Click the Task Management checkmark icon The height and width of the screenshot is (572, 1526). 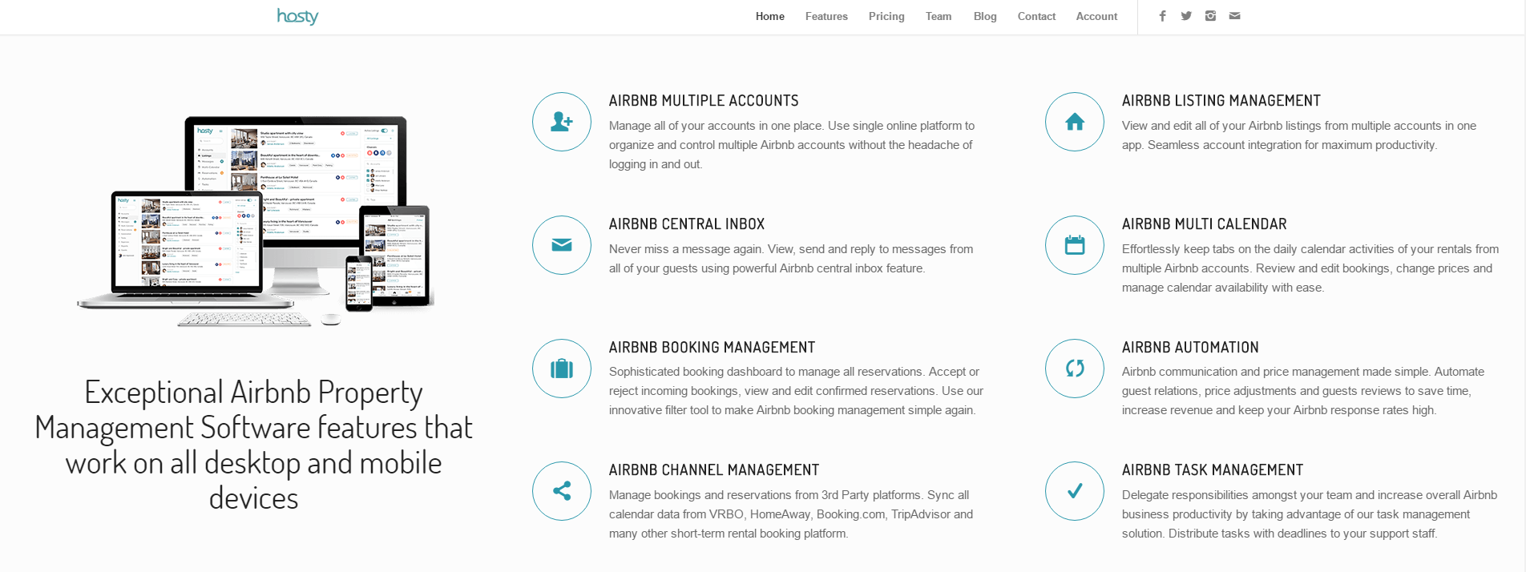[1075, 491]
